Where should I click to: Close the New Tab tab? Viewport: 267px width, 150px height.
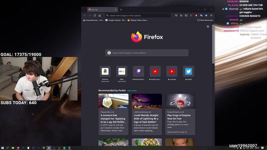pos(116,10)
